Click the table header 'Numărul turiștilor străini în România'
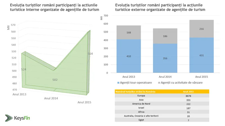225x126 pixels. pos(136,92)
